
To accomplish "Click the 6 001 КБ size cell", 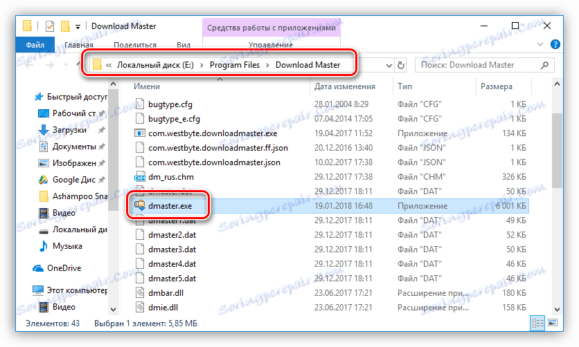I will coord(510,206).
